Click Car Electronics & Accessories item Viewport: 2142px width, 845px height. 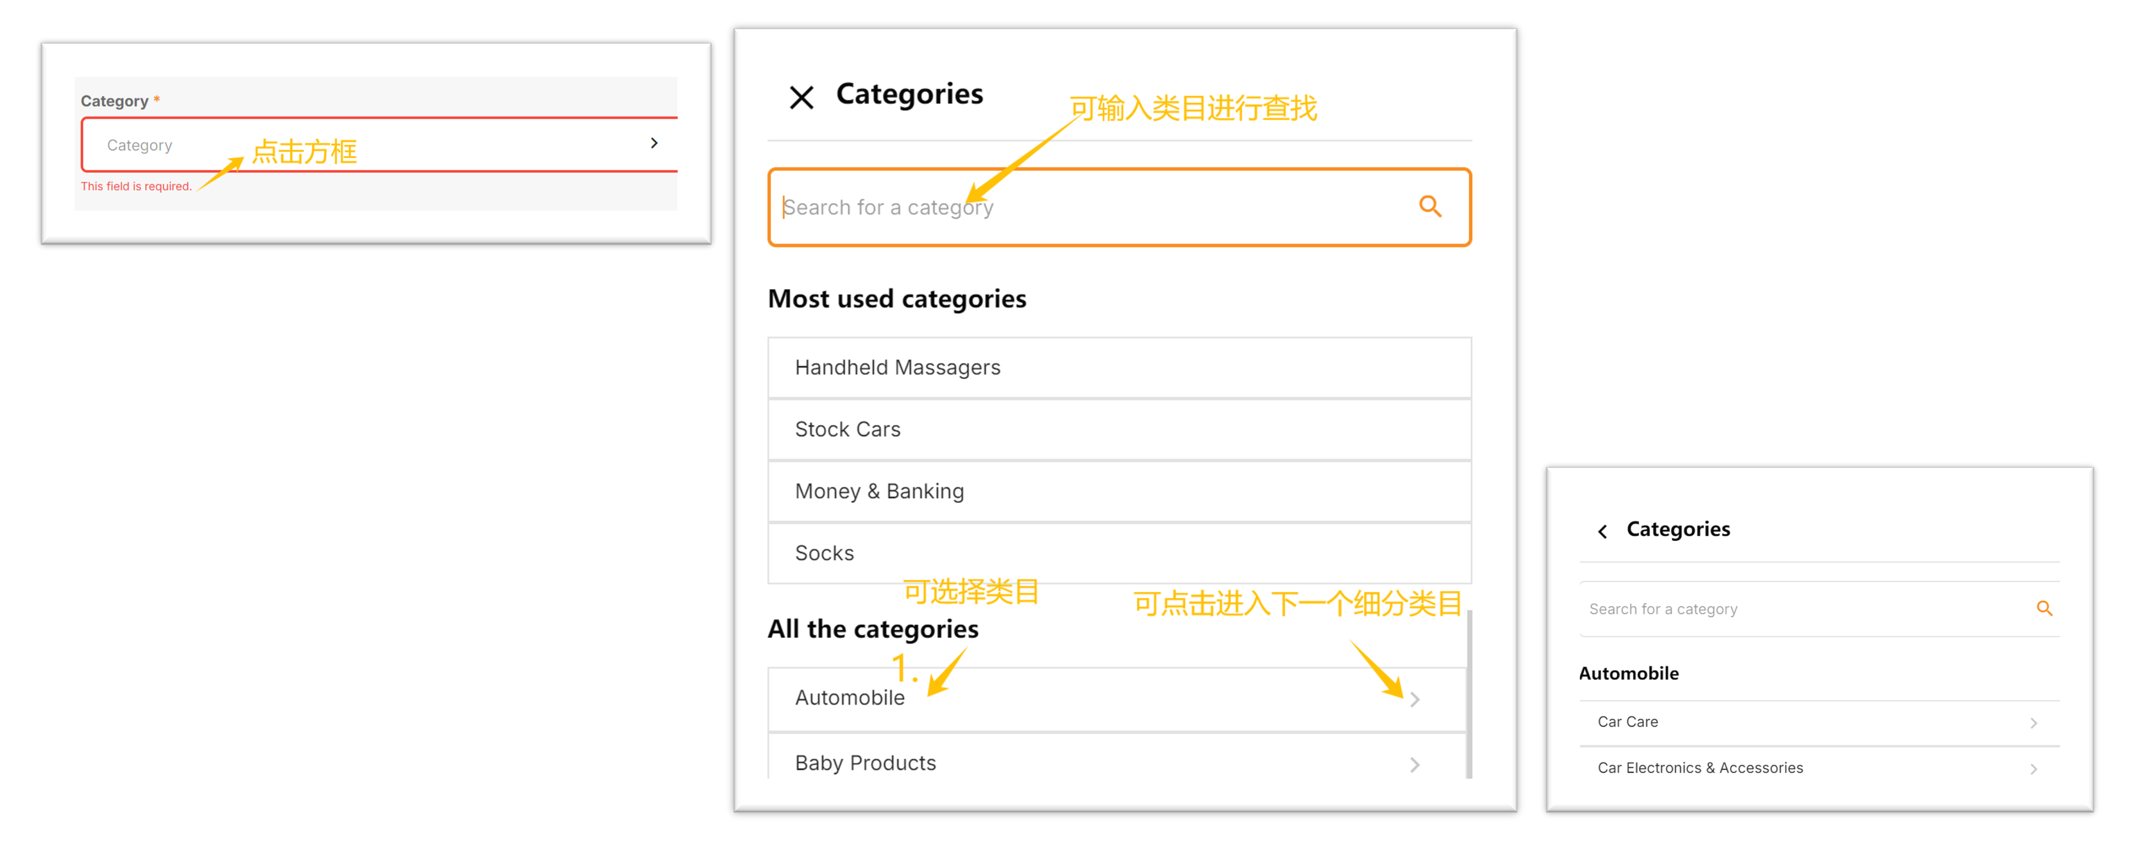click(x=1700, y=768)
